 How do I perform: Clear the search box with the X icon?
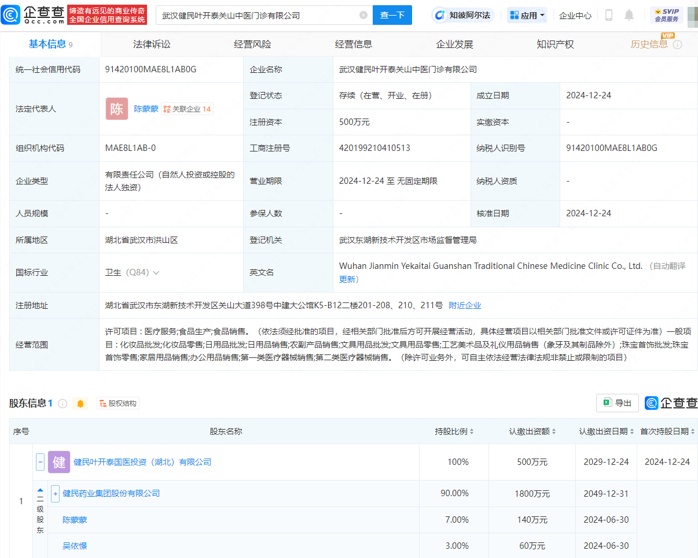(x=363, y=16)
